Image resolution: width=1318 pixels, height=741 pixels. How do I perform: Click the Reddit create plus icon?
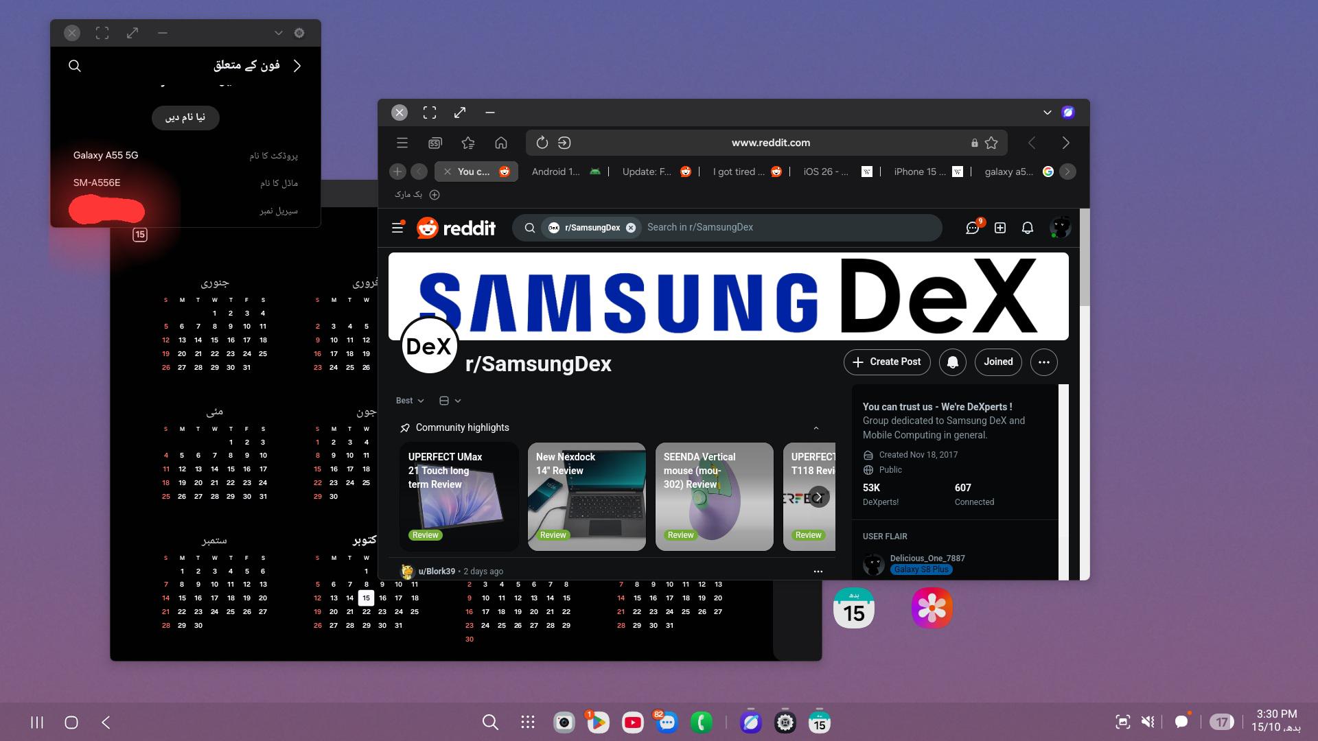1000,228
